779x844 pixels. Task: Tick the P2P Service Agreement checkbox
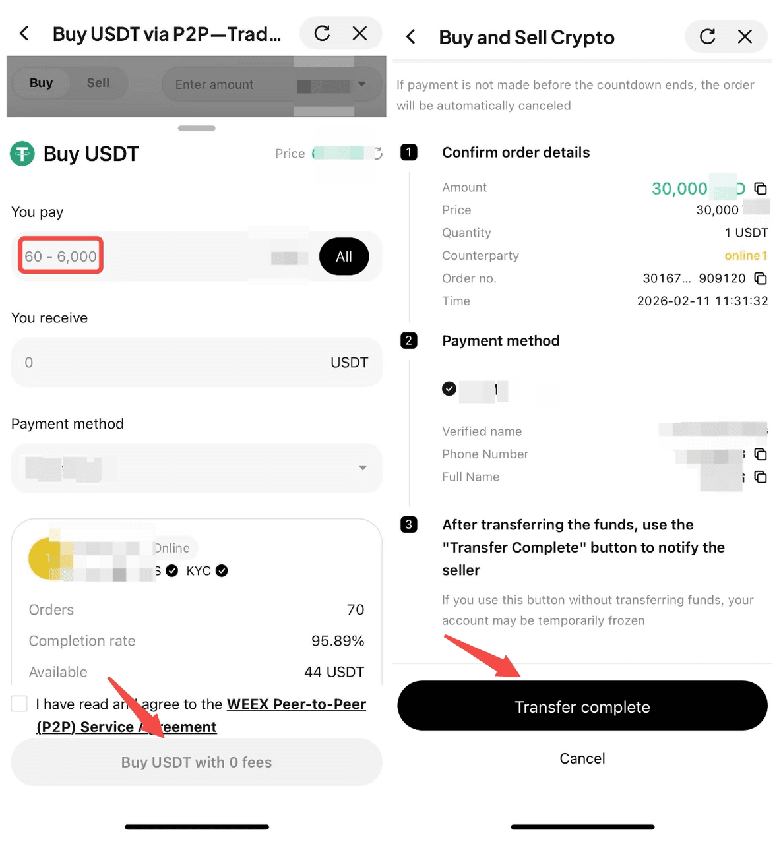click(x=19, y=704)
